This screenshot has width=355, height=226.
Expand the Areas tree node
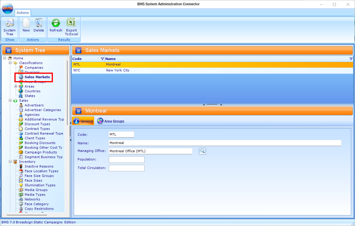pos(16,86)
